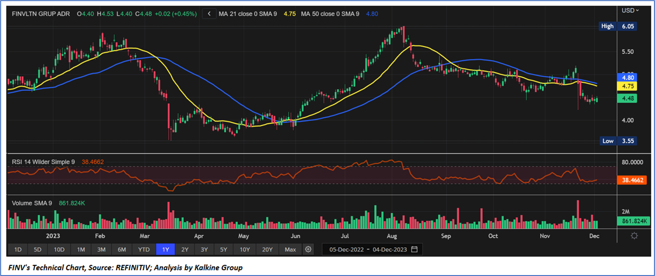Click the calendar icon in date range

click(x=414, y=249)
